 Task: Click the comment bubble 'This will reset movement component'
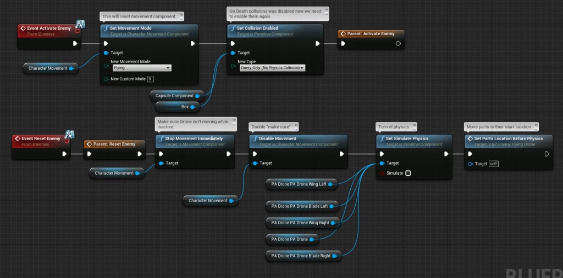click(141, 16)
